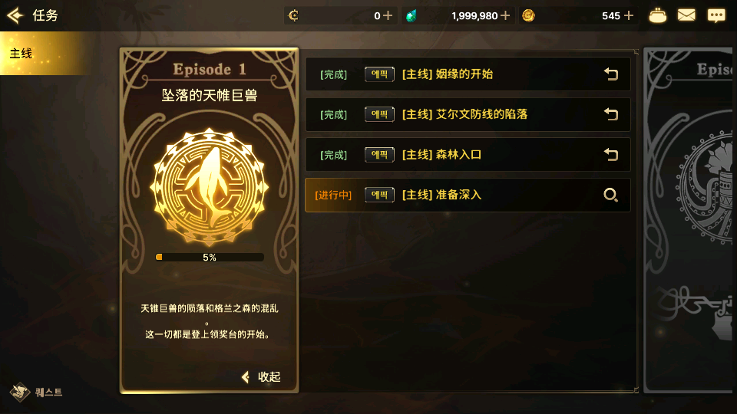The image size is (737, 414).
Task: Replay the 艾尔文防线的陷落 quest via return arrow
Action: pyautogui.click(x=610, y=114)
